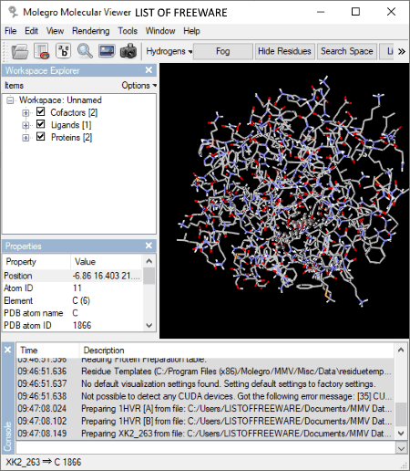Click the 'Preparing 1HVR [A]' console entry
The image size is (410, 471).
[x=205, y=408]
